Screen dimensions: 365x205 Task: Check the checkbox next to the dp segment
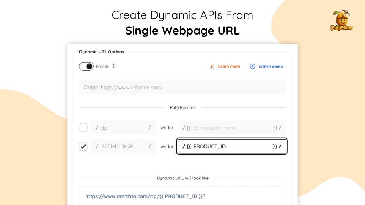[83, 127]
